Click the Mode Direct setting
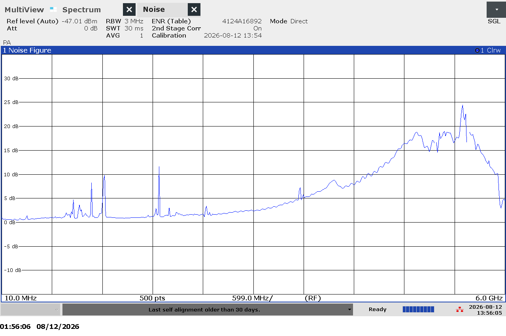The width and height of the screenshot is (506, 336). [289, 21]
